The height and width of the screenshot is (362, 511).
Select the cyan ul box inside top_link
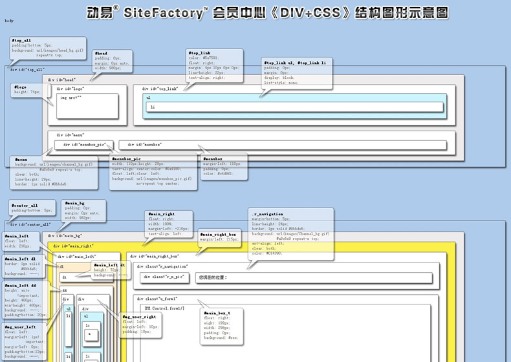click(294, 106)
